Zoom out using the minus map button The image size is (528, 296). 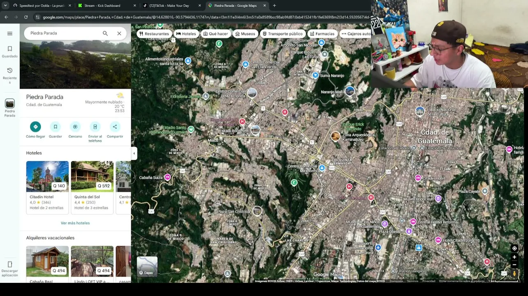pyautogui.click(x=514, y=265)
